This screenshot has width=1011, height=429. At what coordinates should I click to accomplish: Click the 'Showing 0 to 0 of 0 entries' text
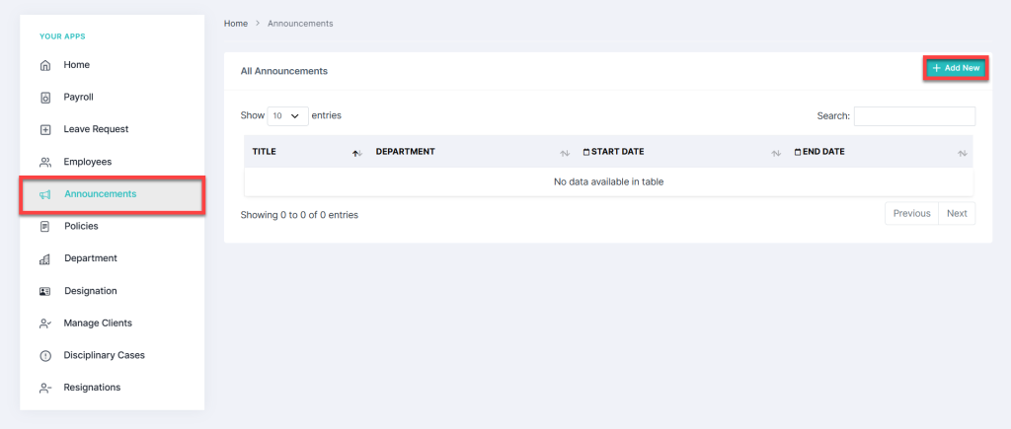tap(299, 215)
